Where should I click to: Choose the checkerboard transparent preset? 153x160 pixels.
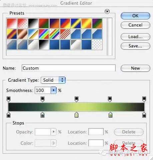pos(97,44)
